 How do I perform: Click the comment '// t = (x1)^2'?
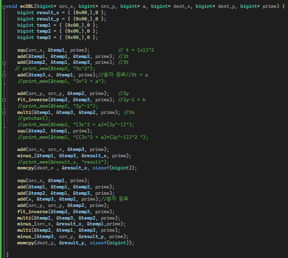pyautogui.click(x=136, y=50)
